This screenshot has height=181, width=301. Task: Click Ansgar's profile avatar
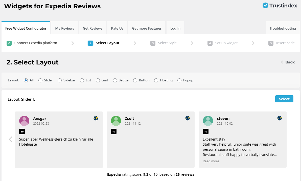pyautogui.click(x=24, y=121)
